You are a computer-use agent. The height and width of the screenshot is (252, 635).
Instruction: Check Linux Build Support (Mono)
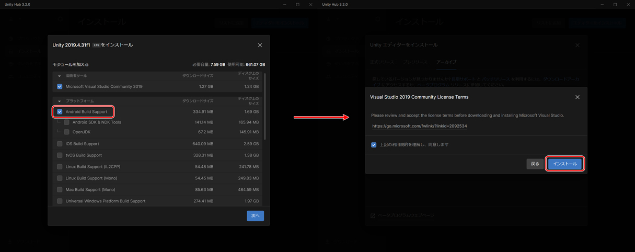tap(60, 178)
